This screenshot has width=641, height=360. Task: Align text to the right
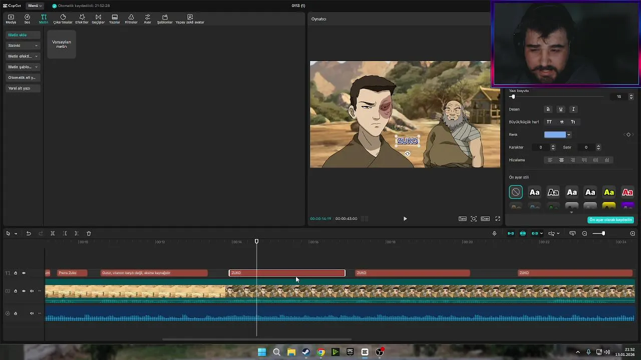click(573, 160)
